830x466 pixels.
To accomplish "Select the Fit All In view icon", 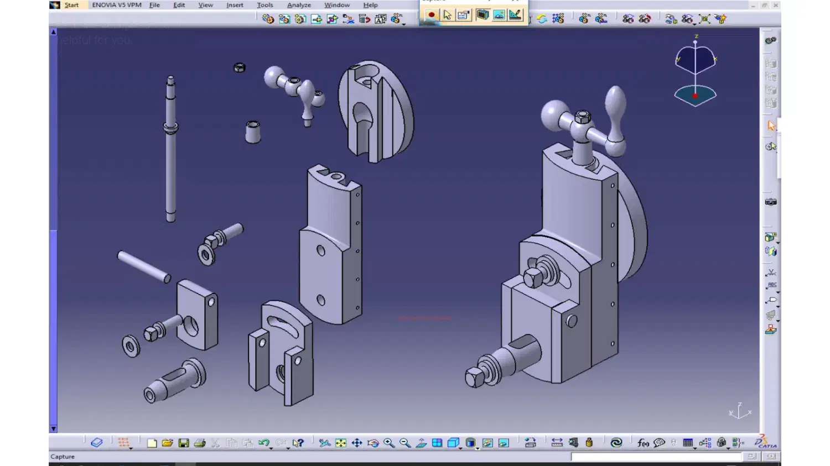I will pyautogui.click(x=341, y=443).
